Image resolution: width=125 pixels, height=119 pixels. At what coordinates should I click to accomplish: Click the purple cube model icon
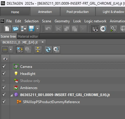(x=16, y=95)
